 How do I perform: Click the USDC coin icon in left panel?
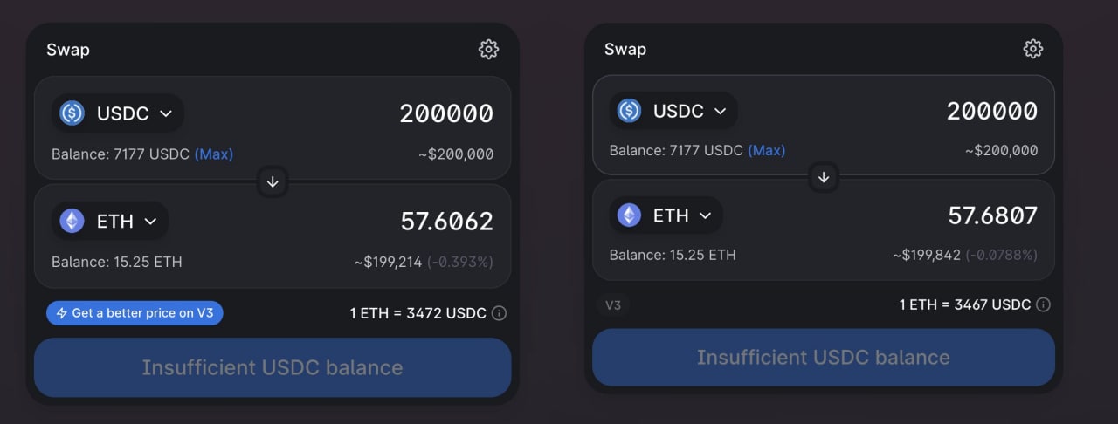click(72, 113)
